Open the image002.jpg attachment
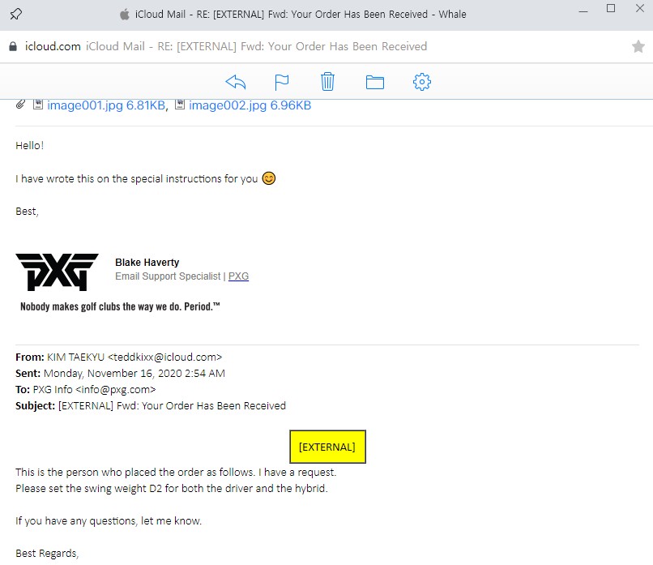 tap(249, 105)
